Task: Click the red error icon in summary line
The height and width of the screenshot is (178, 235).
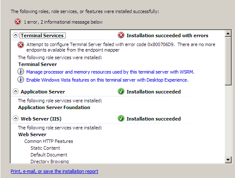Action: 18,22
